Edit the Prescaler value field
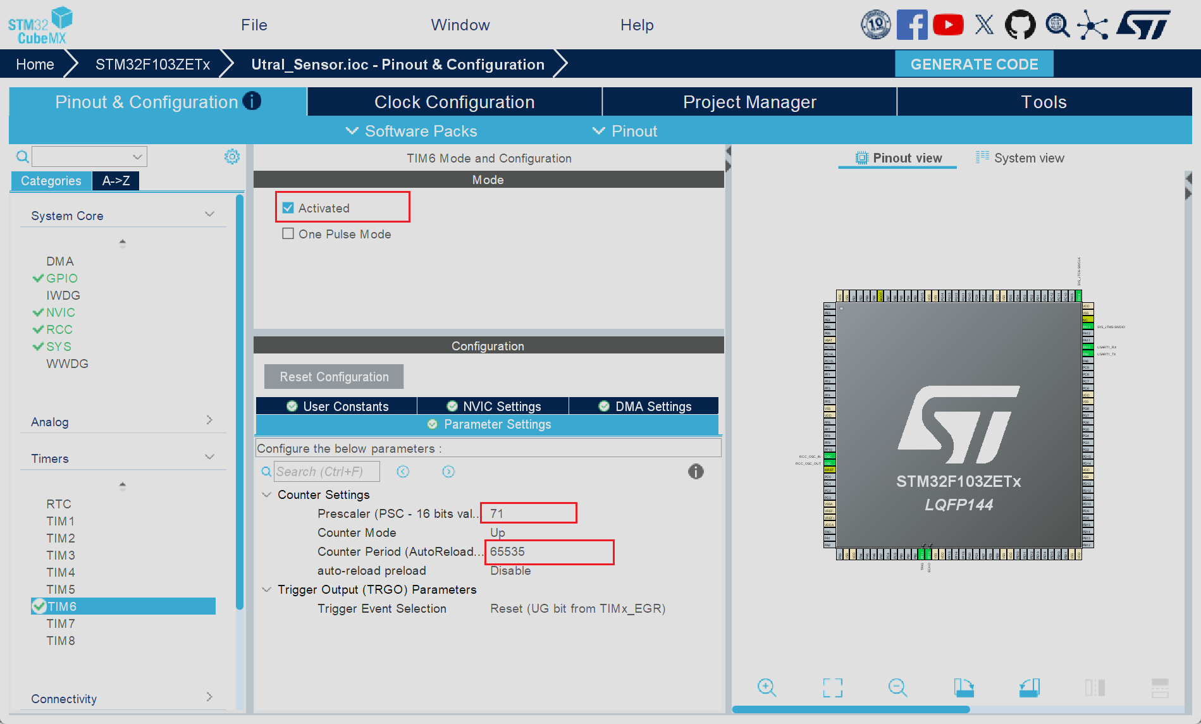The image size is (1201, 724). coord(529,513)
